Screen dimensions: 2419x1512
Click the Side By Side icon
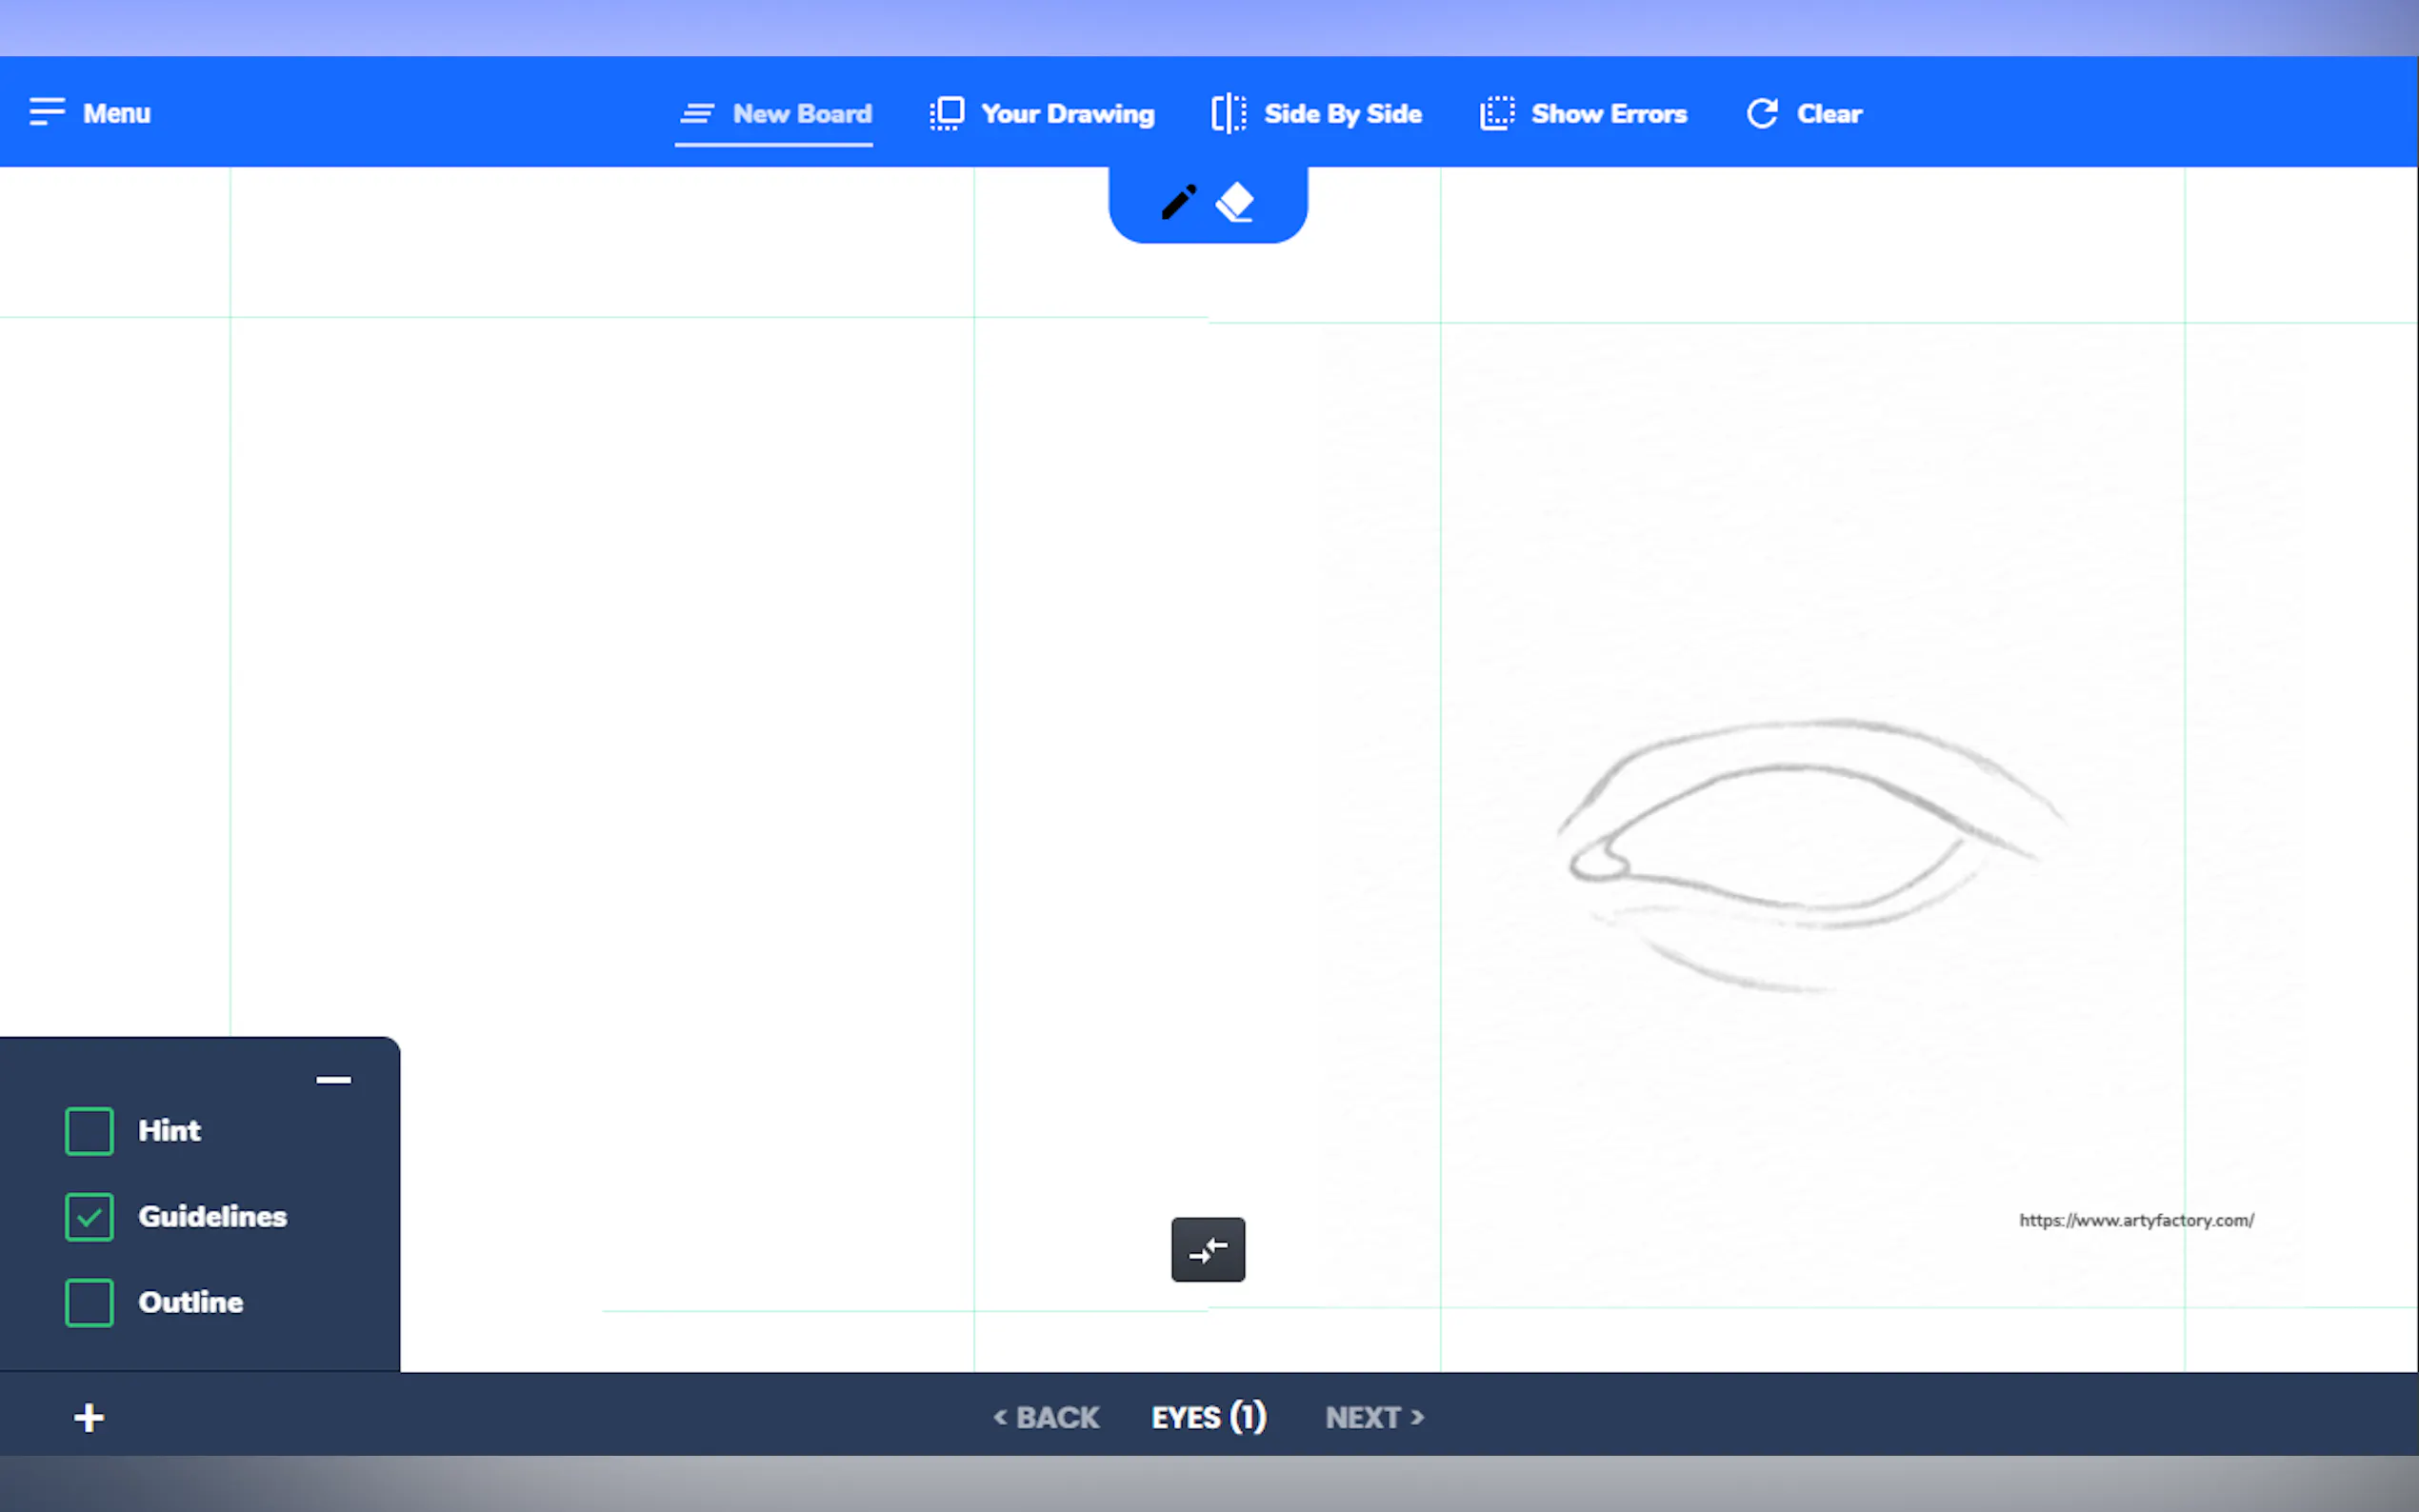coord(1229,113)
